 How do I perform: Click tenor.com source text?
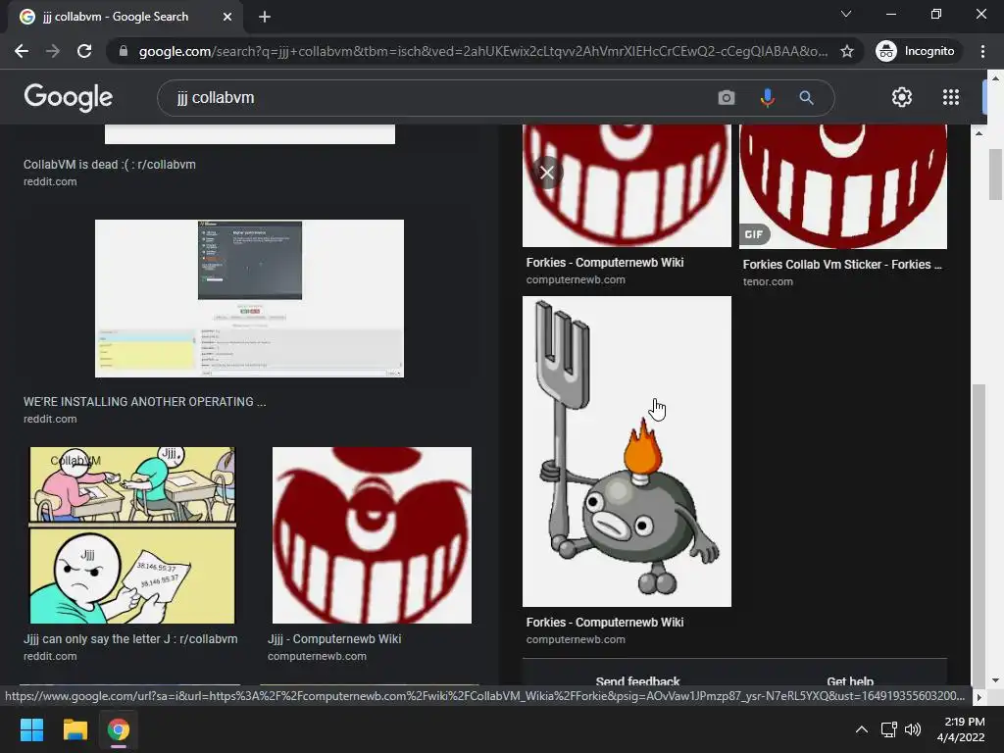coord(768,281)
